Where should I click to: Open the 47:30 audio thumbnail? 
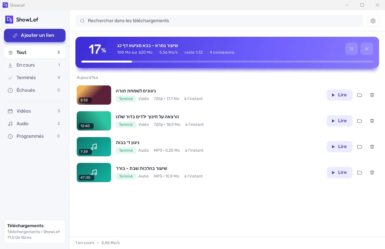point(94,172)
